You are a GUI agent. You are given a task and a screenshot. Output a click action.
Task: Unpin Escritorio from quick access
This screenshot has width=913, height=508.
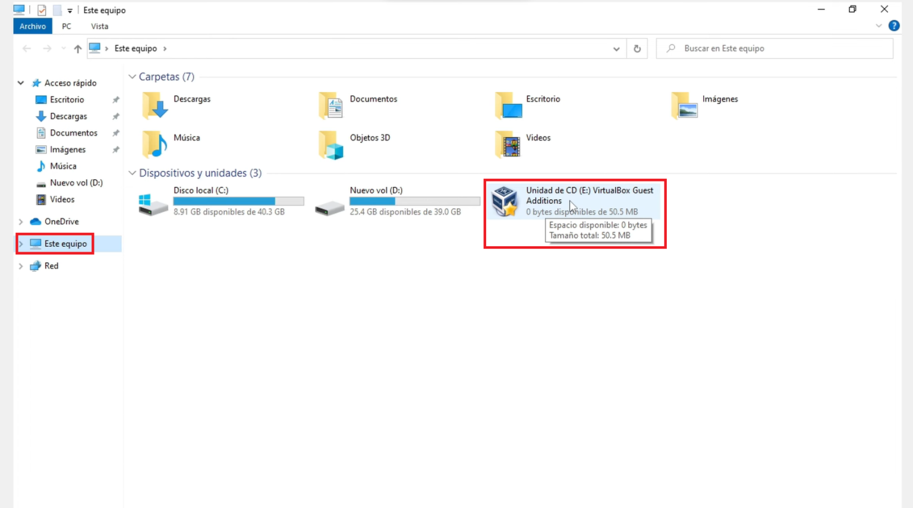coord(116,99)
